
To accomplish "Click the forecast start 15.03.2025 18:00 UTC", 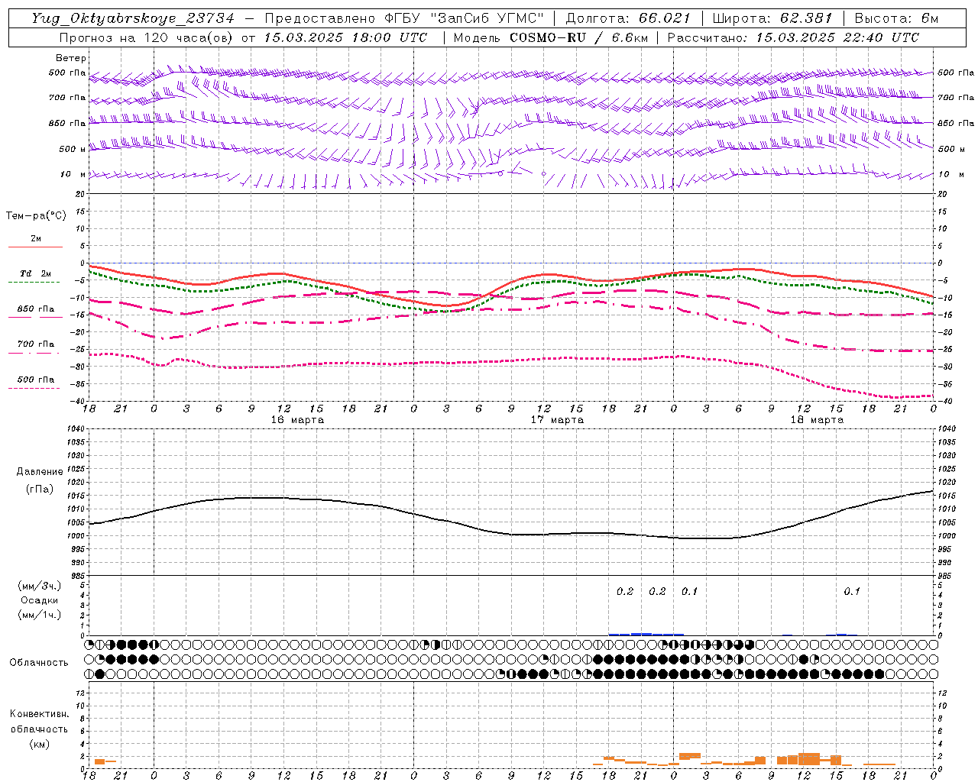I will [x=345, y=37].
